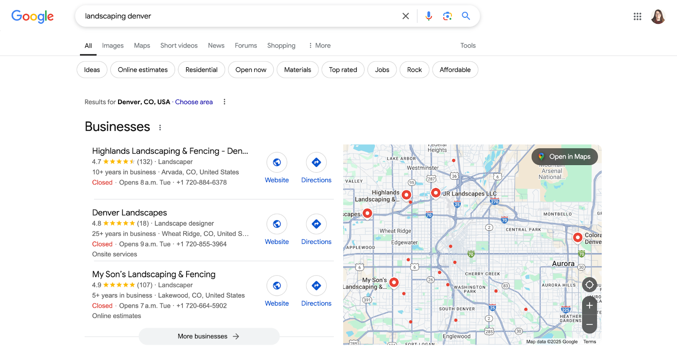Open Businesses section options menu
This screenshot has width=677, height=353.
click(160, 127)
